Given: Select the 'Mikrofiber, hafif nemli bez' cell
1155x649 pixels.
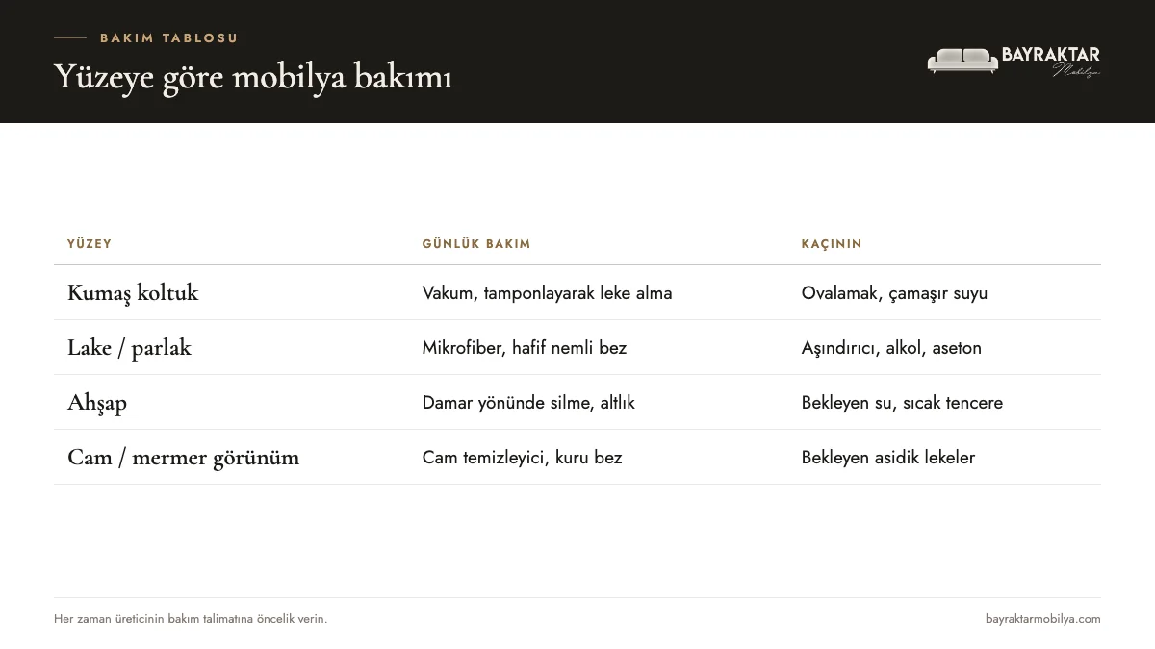Looking at the screenshot, I should pos(525,348).
